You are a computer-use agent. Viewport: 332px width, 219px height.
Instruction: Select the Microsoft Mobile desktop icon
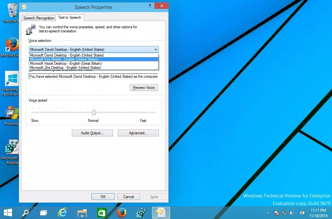click(x=10, y=152)
